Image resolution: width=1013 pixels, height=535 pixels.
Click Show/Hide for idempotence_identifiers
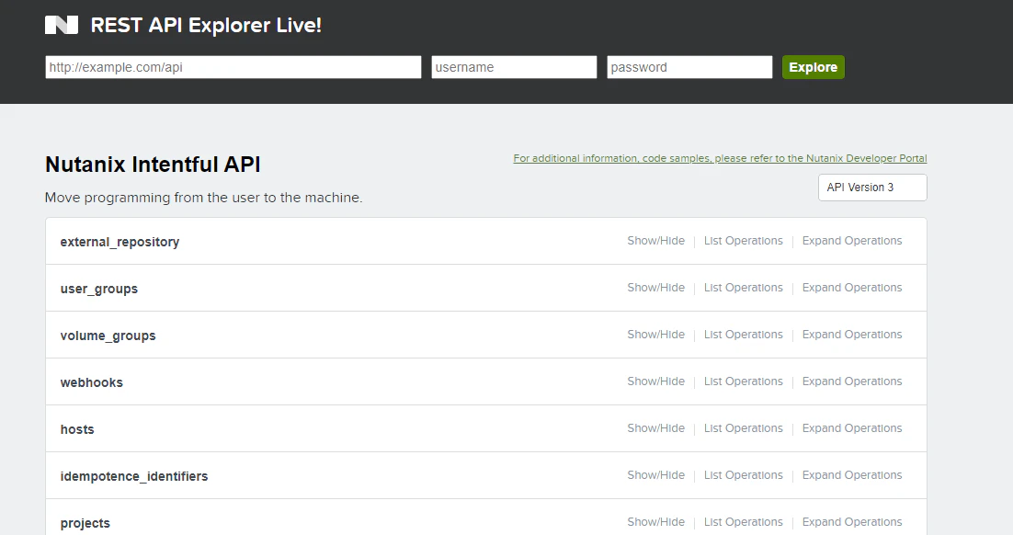pyautogui.click(x=655, y=475)
